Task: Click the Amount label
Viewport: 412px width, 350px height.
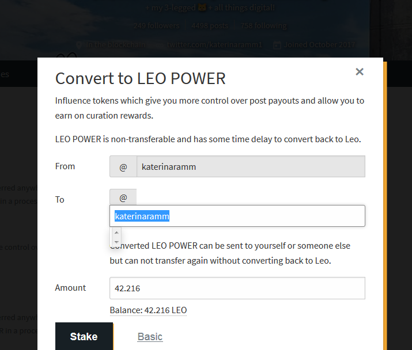Action: 70,288
